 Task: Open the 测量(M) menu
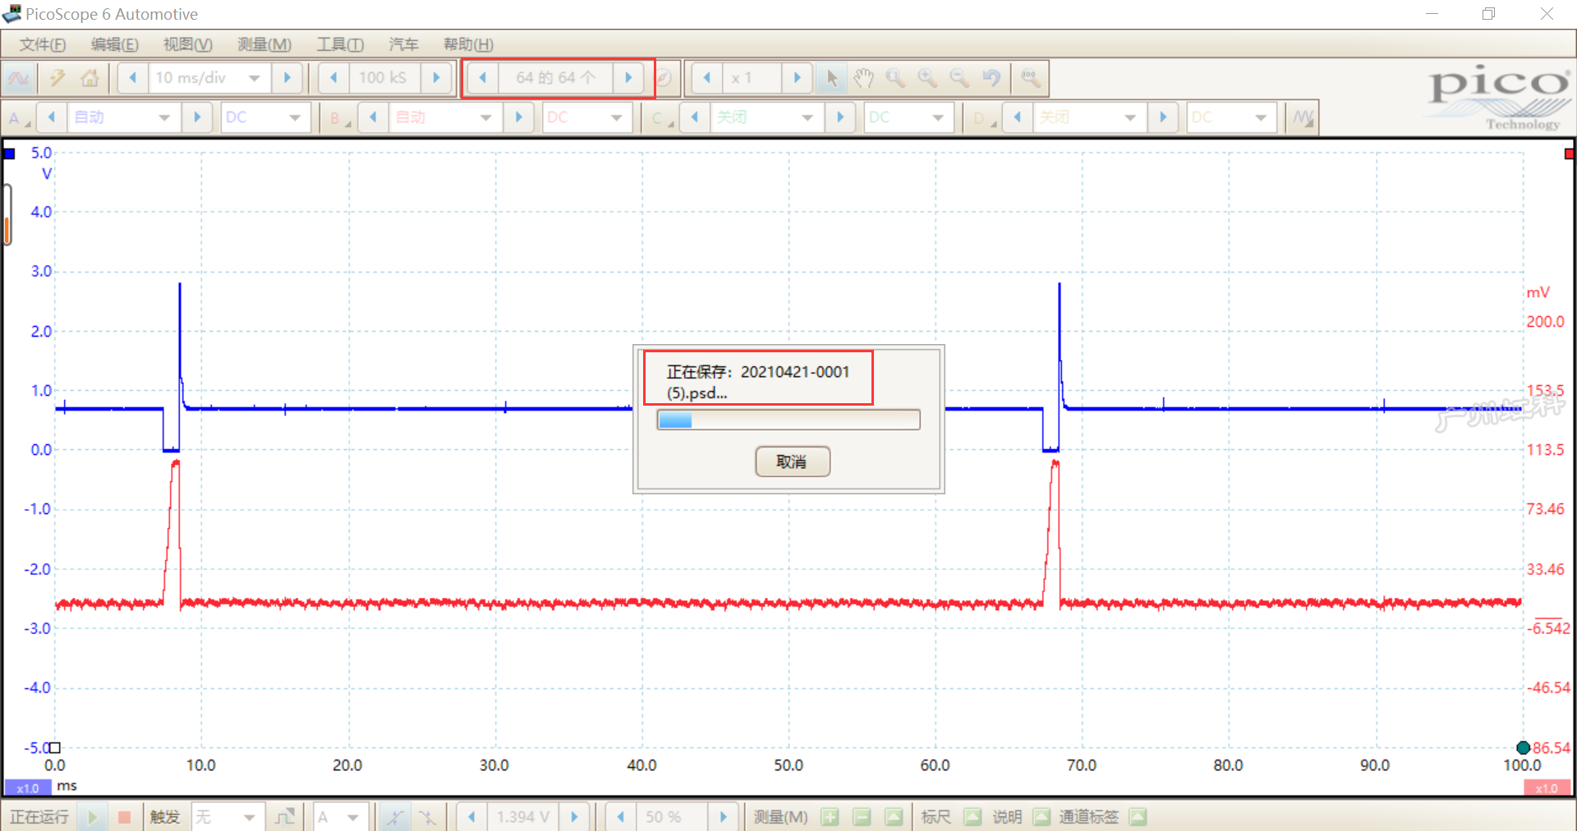click(x=264, y=44)
